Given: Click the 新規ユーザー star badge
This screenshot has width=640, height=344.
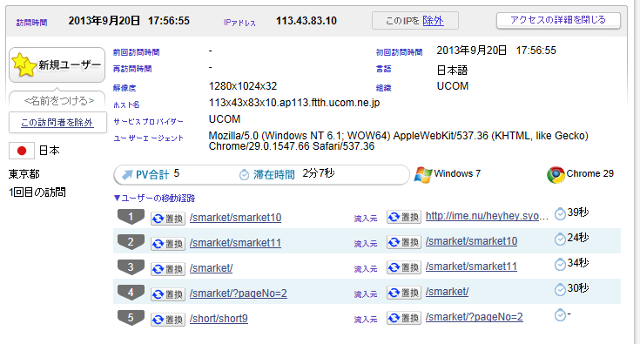Looking at the screenshot, I should coord(57,65).
